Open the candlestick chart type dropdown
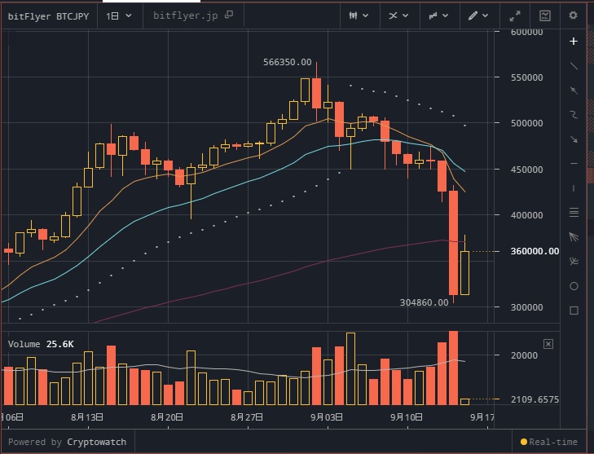 coord(359,15)
